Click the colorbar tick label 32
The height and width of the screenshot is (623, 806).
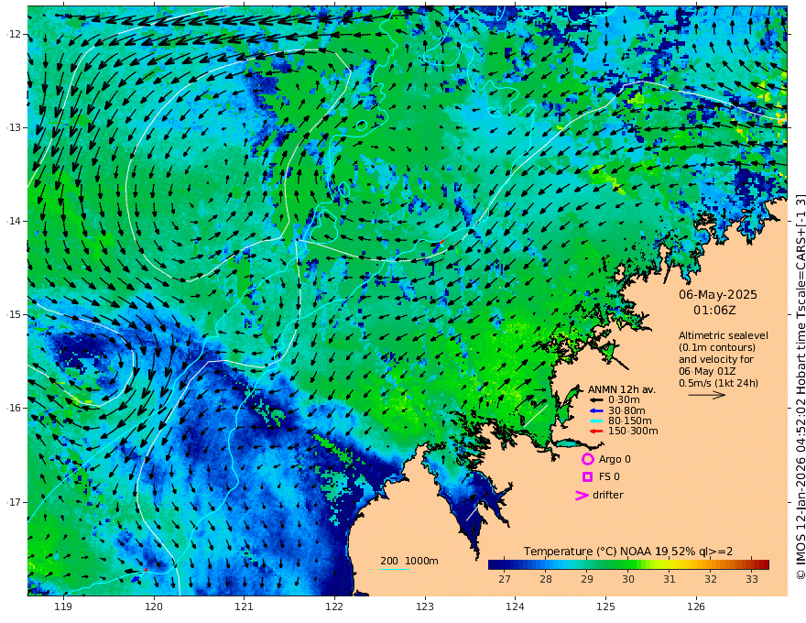click(711, 579)
